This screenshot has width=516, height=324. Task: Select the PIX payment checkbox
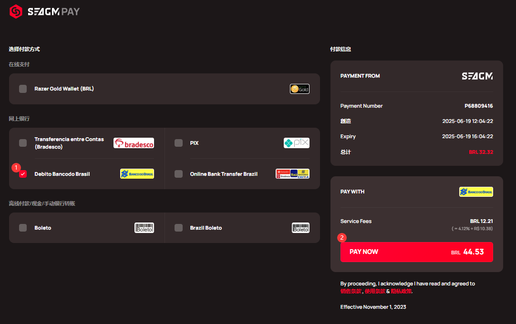[178, 143]
